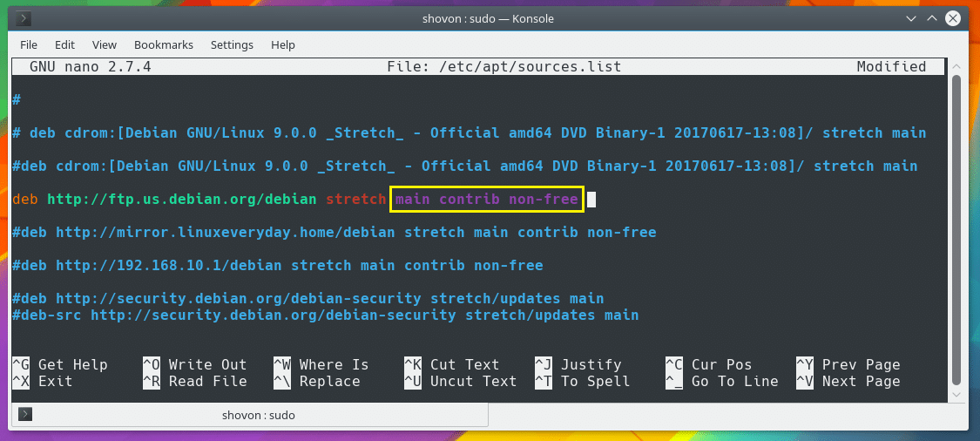Click the 'http://ftp.us.debian.org/debian' URL

point(182,200)
